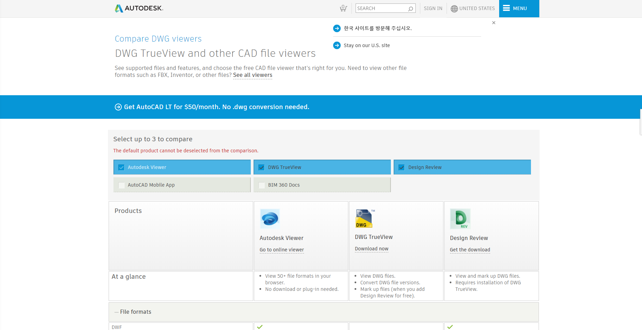Click the red default product warning text
Viewport: 642px width, 330px height.
pyautogui.click(x=186, y=151)
